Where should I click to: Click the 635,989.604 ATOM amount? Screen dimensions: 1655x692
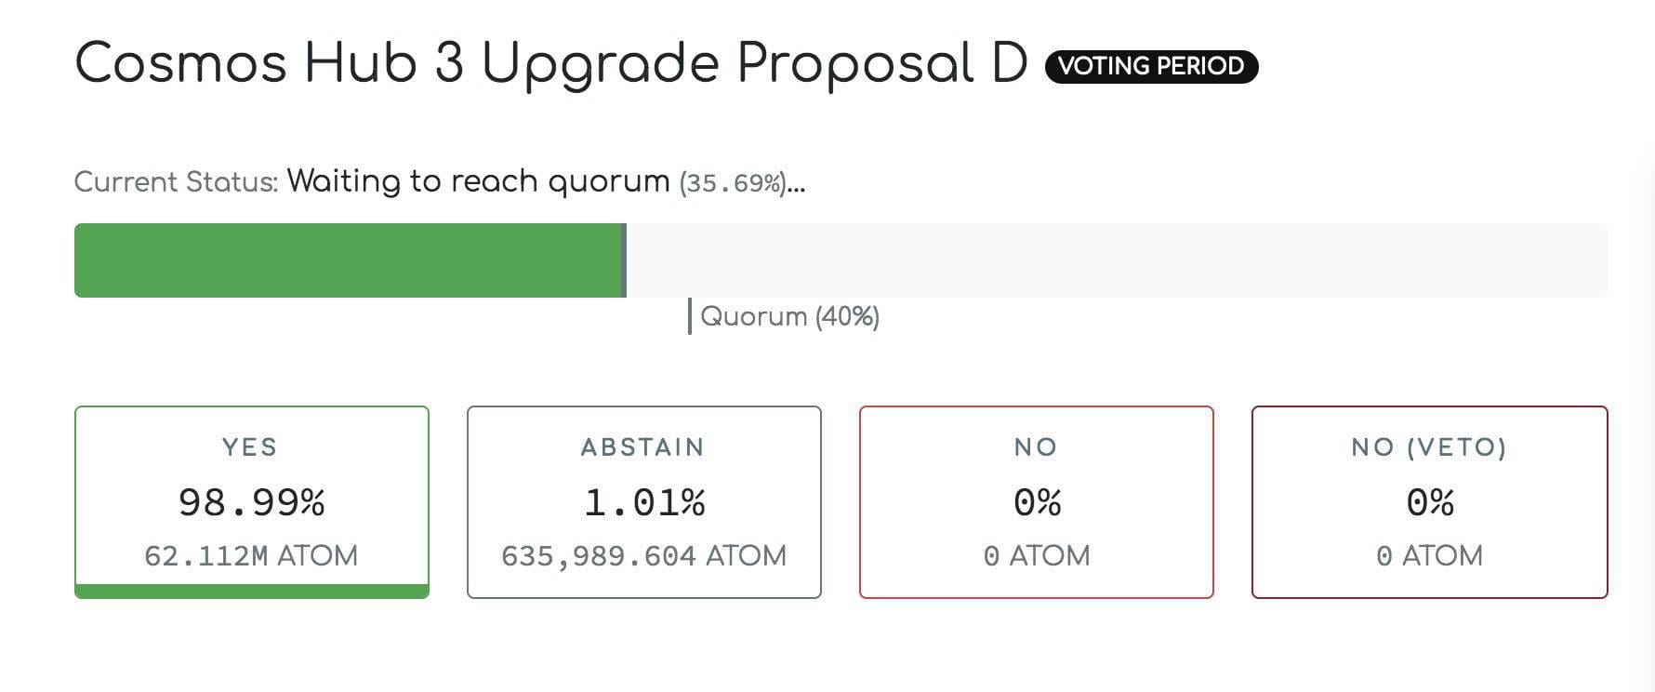[643, 556]
